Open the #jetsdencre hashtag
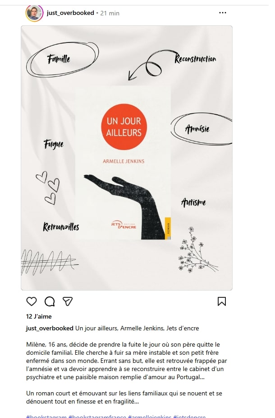The height and width of the screenshot is (418, 275). [189, 416]
